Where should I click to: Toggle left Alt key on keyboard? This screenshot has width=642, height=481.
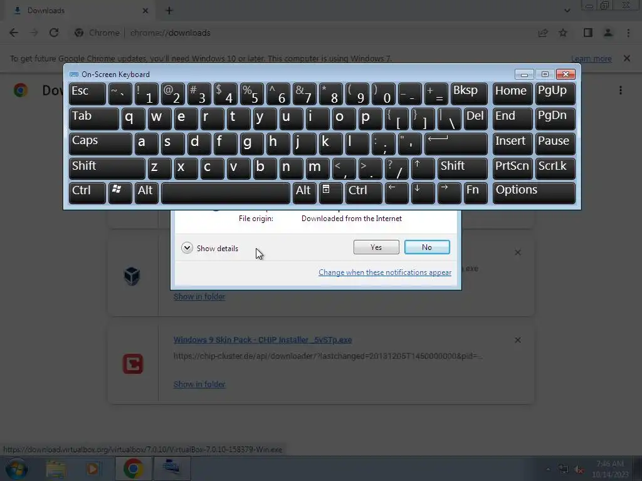point(146,193)
